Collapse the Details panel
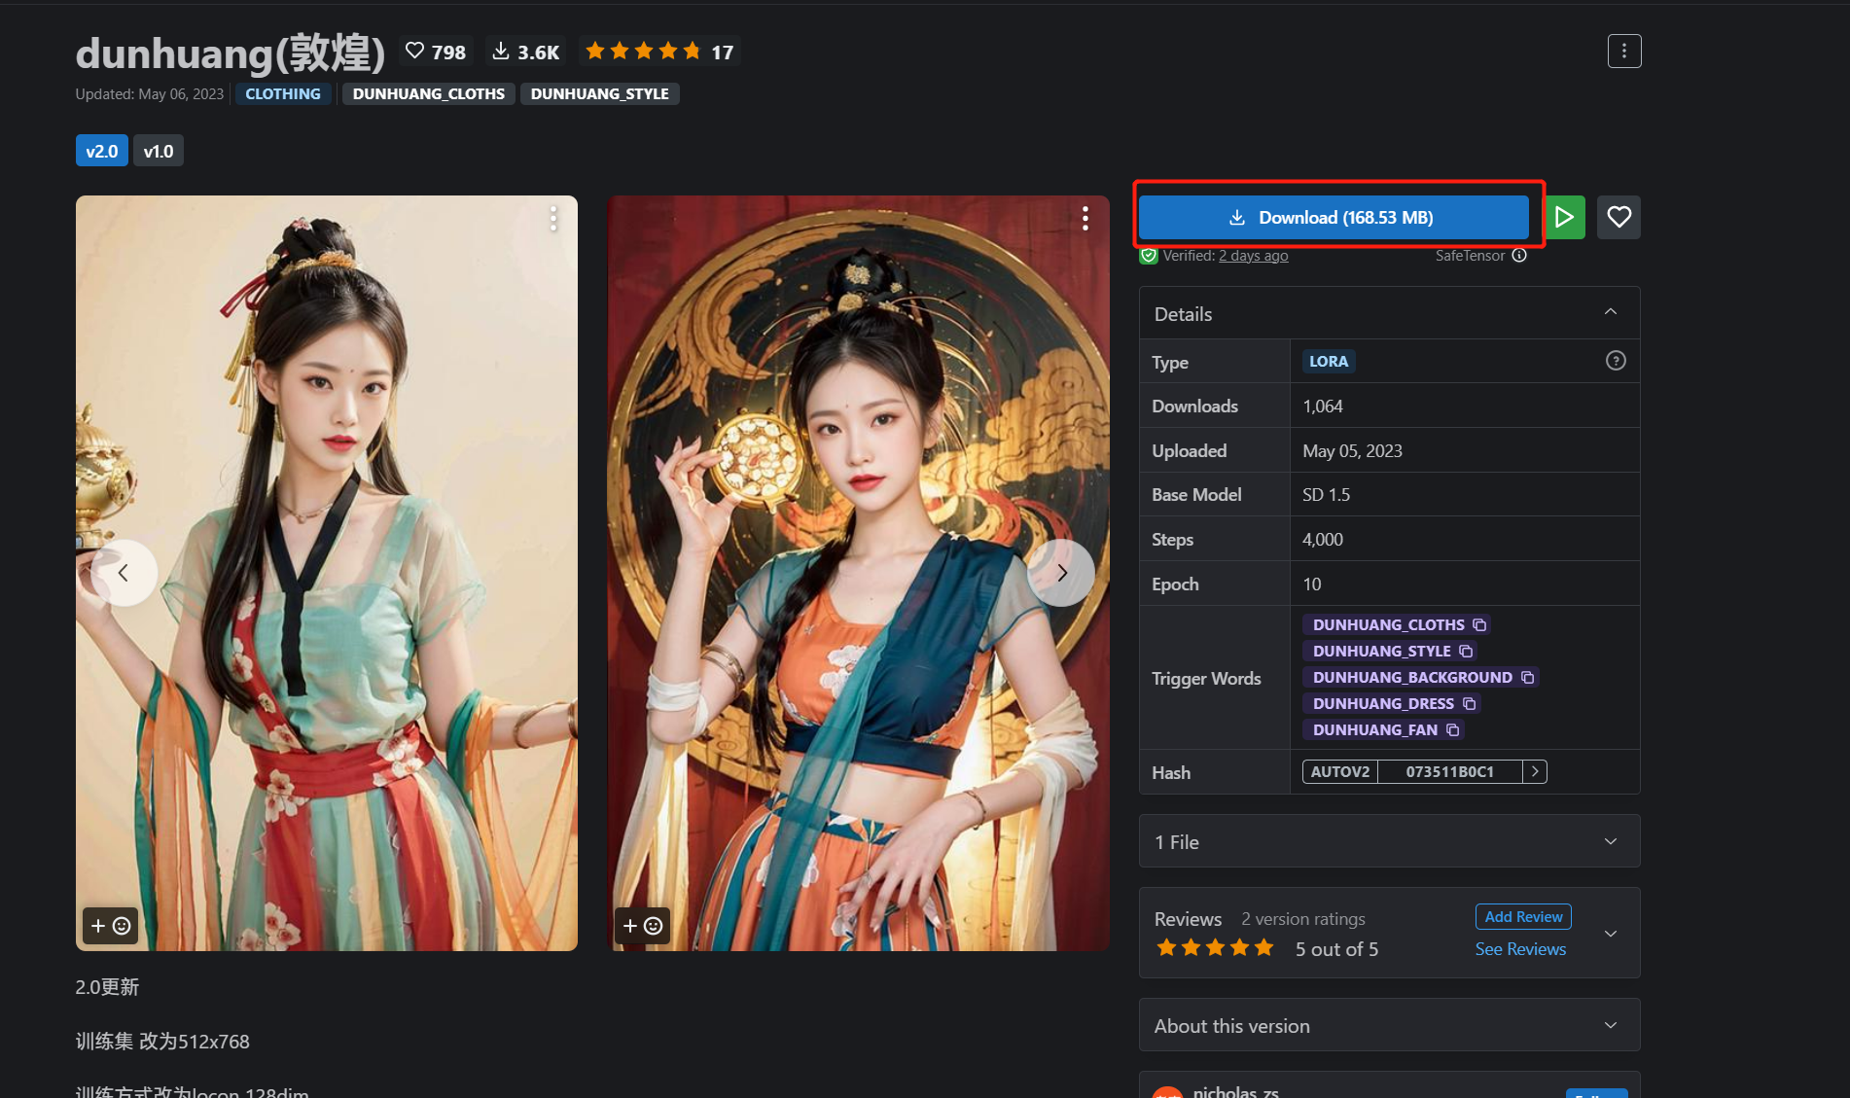Image resolution: width=1850 pixels, height=1098 pixels. coord(1611,313)
